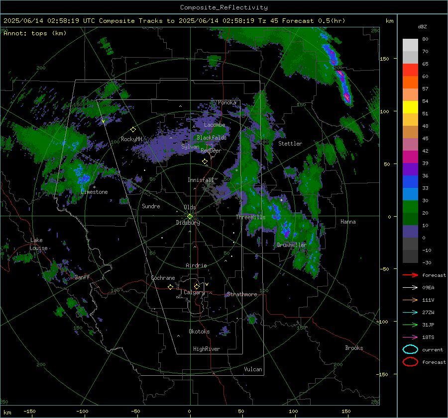Click the Okotoks label
Viewport: 448px width, 418px height.
[199, 332]
